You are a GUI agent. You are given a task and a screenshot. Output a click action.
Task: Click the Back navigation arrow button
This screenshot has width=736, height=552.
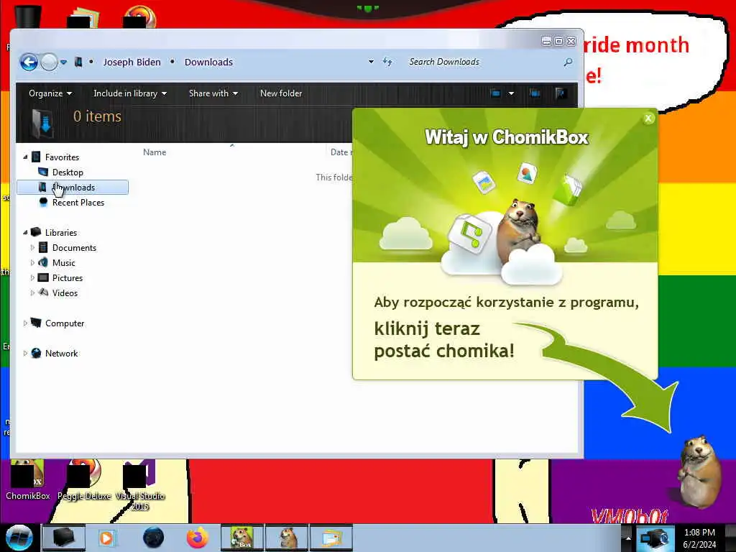[x=29, y=62]
